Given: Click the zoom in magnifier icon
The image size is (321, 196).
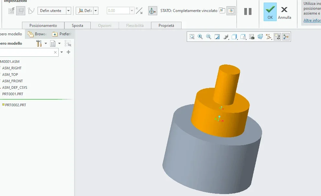Looking at the screenshot, I should click(200, 37).
